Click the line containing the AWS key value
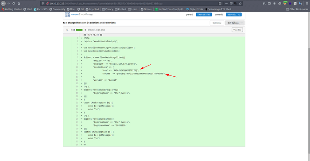This screenshot has height=161, width=310. coord(154,71)
